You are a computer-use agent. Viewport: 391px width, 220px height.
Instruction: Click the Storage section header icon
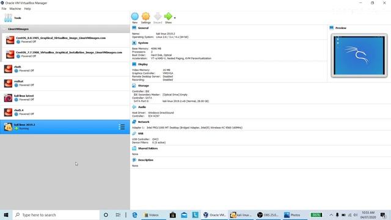click(134, 86)
